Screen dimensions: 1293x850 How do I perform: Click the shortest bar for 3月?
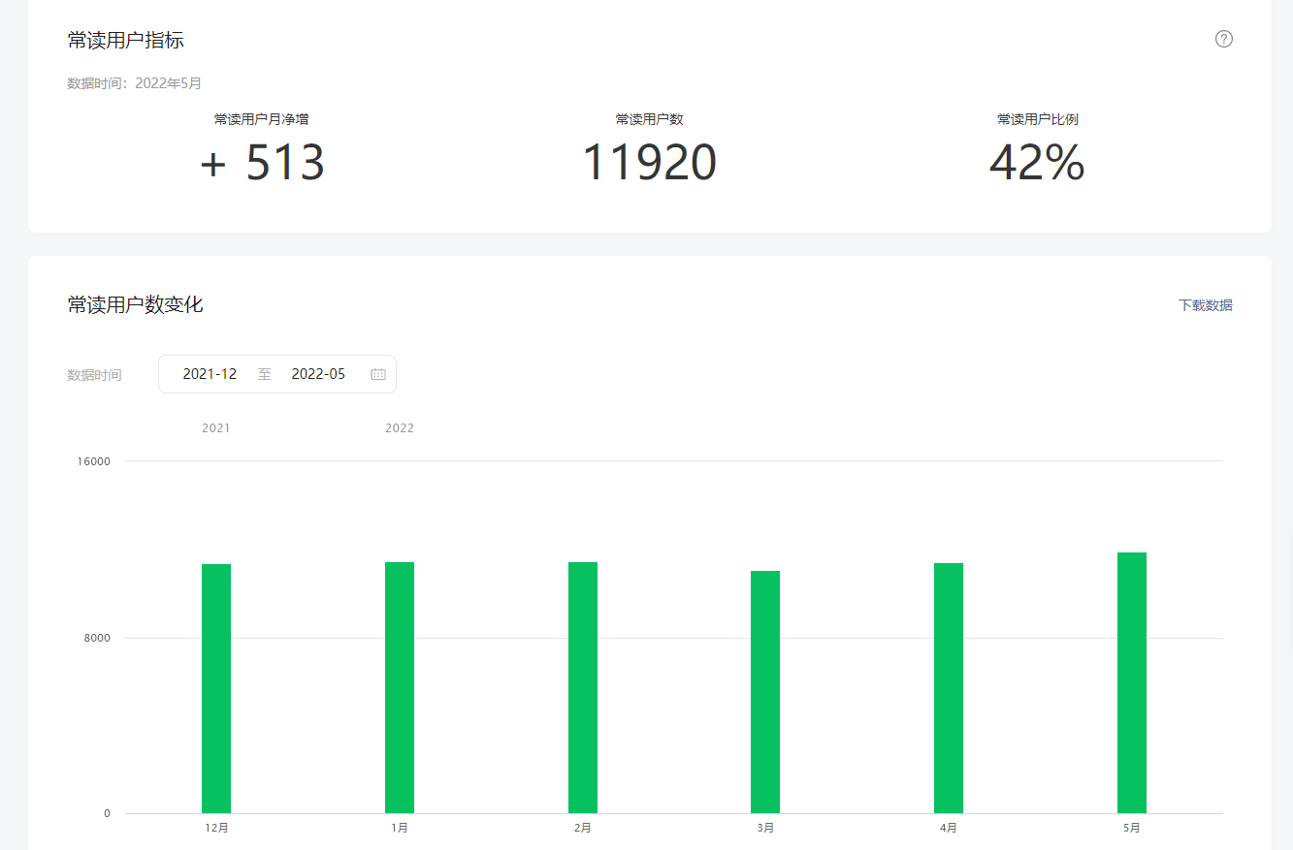(765, 692)
